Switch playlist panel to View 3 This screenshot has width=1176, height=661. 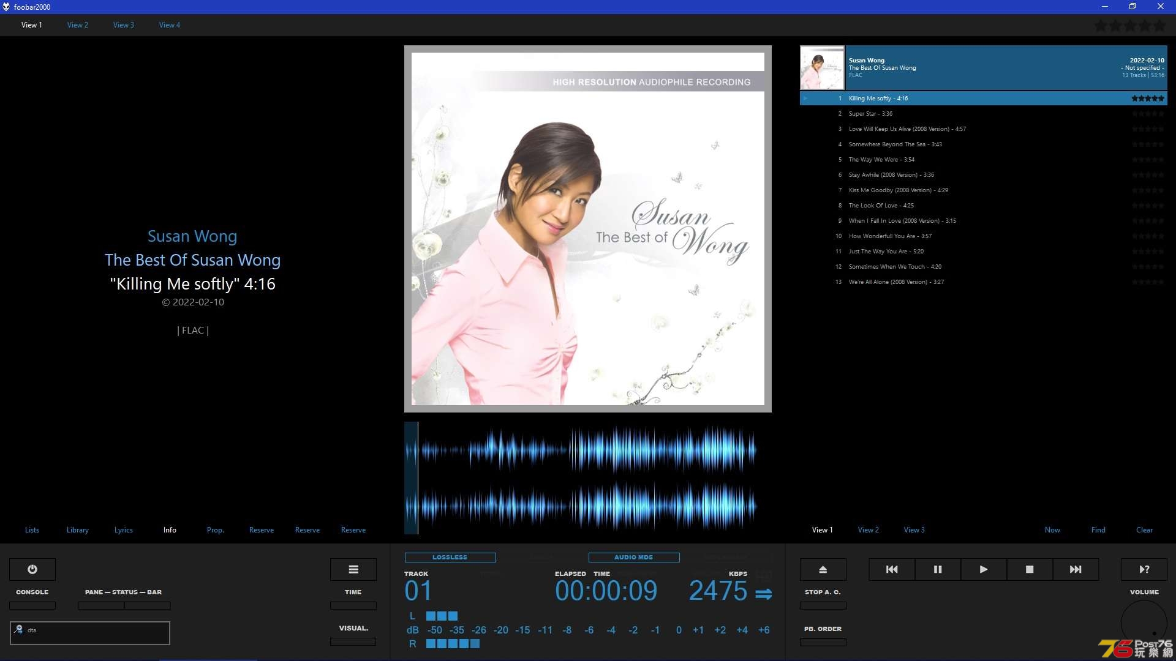pos(914,530)
